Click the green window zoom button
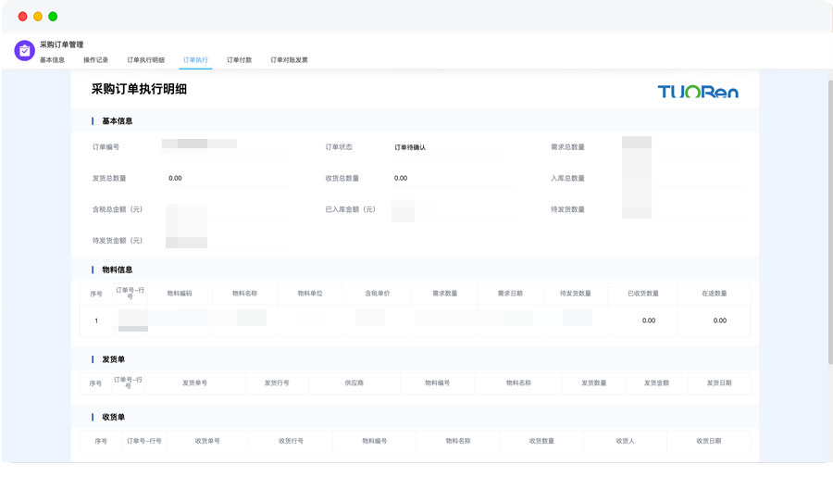 click(53, 17)
